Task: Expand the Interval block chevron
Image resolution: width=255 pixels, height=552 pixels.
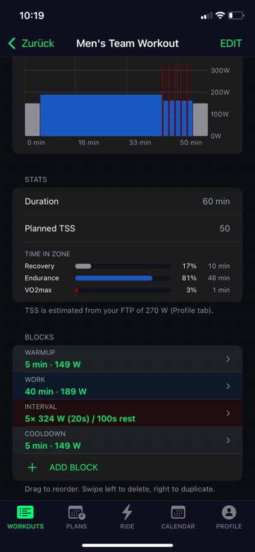Action: (x=228, y=413)
